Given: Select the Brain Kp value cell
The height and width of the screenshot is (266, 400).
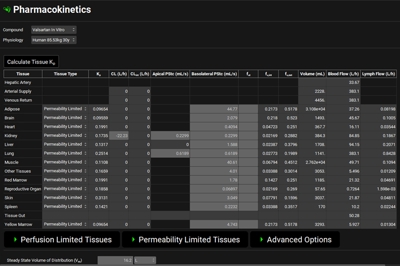Looking at the screenshot, I should click(x=98, y=118).
